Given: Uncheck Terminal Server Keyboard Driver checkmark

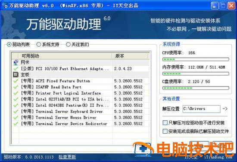Looking at the screenshot, I should [16, 112].
